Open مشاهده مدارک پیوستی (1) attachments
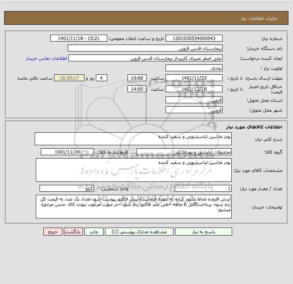This screenshot has height=284, width=293. pos(139,231)
